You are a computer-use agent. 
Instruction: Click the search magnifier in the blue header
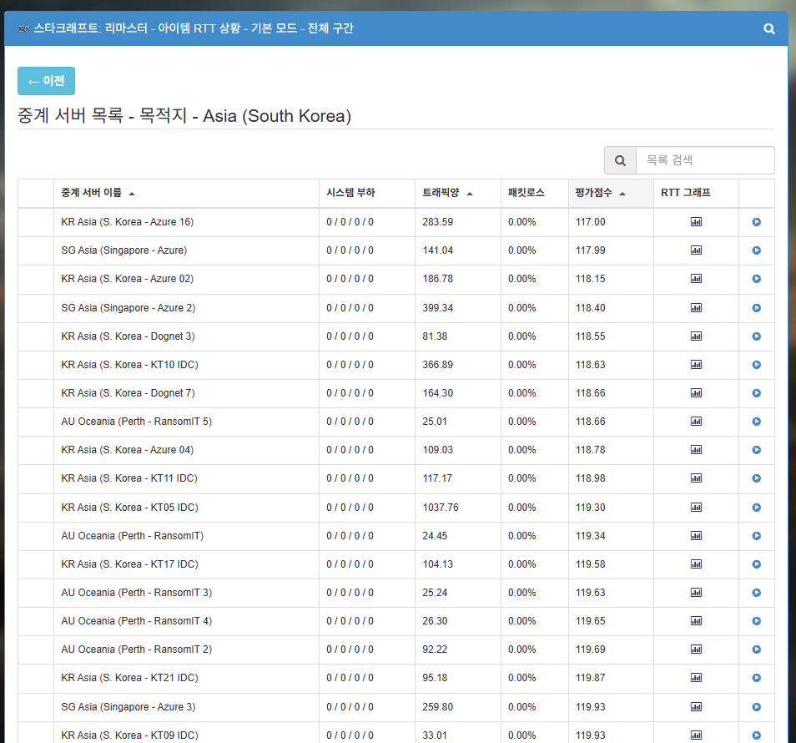(x=769, y=28)
